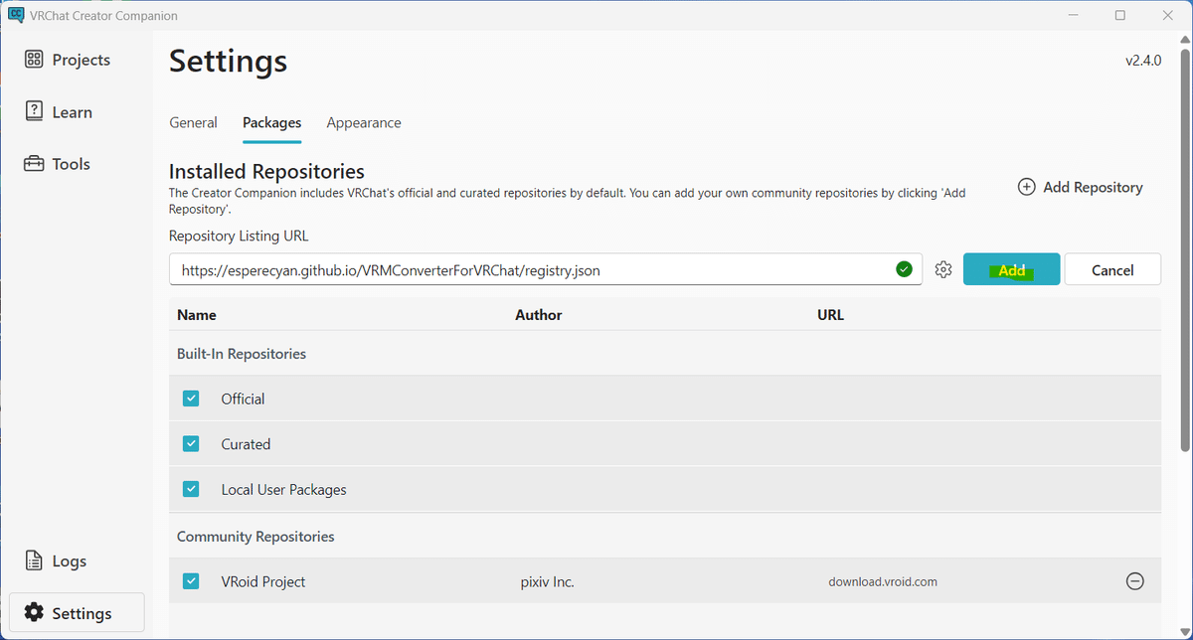Click the v2.4.0 version label
The image size is (1193, 640).
click(1143, 60)
